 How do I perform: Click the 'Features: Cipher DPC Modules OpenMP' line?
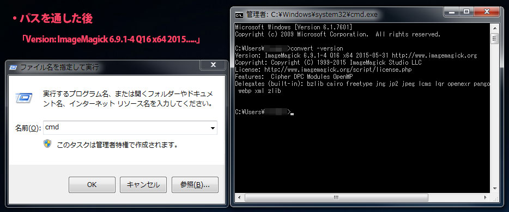click(294, 77)
